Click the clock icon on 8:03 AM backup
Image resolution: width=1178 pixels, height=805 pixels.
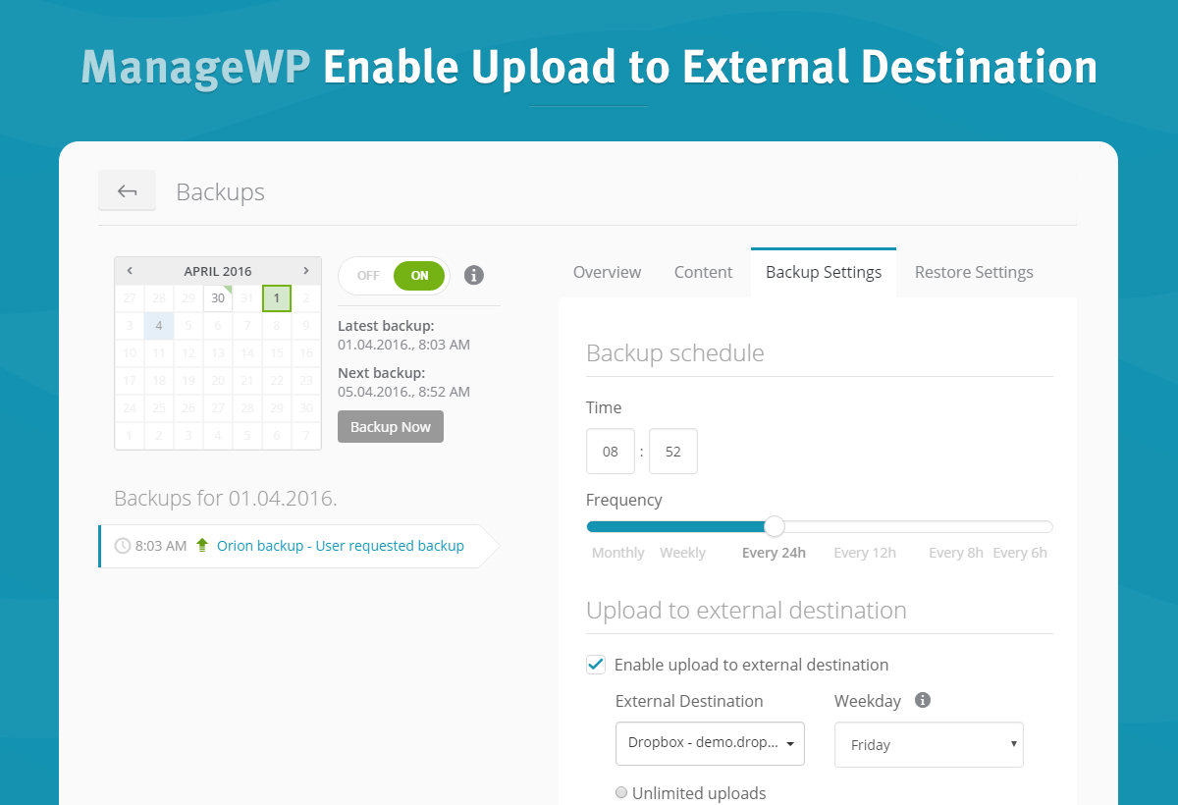[x=123, y=546]
